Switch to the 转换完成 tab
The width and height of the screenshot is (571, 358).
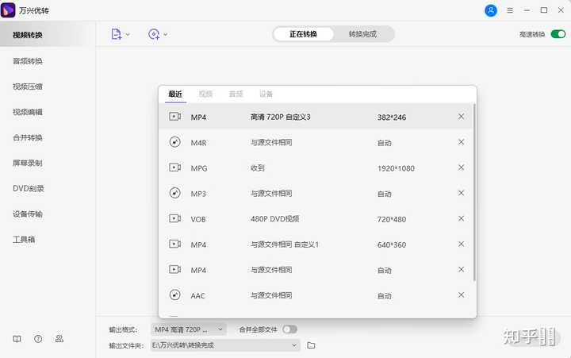362,34
